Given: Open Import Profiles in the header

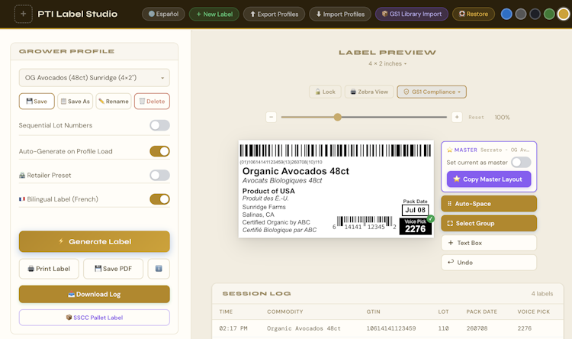Looking at the screenshot, I should tap(340, 14).
